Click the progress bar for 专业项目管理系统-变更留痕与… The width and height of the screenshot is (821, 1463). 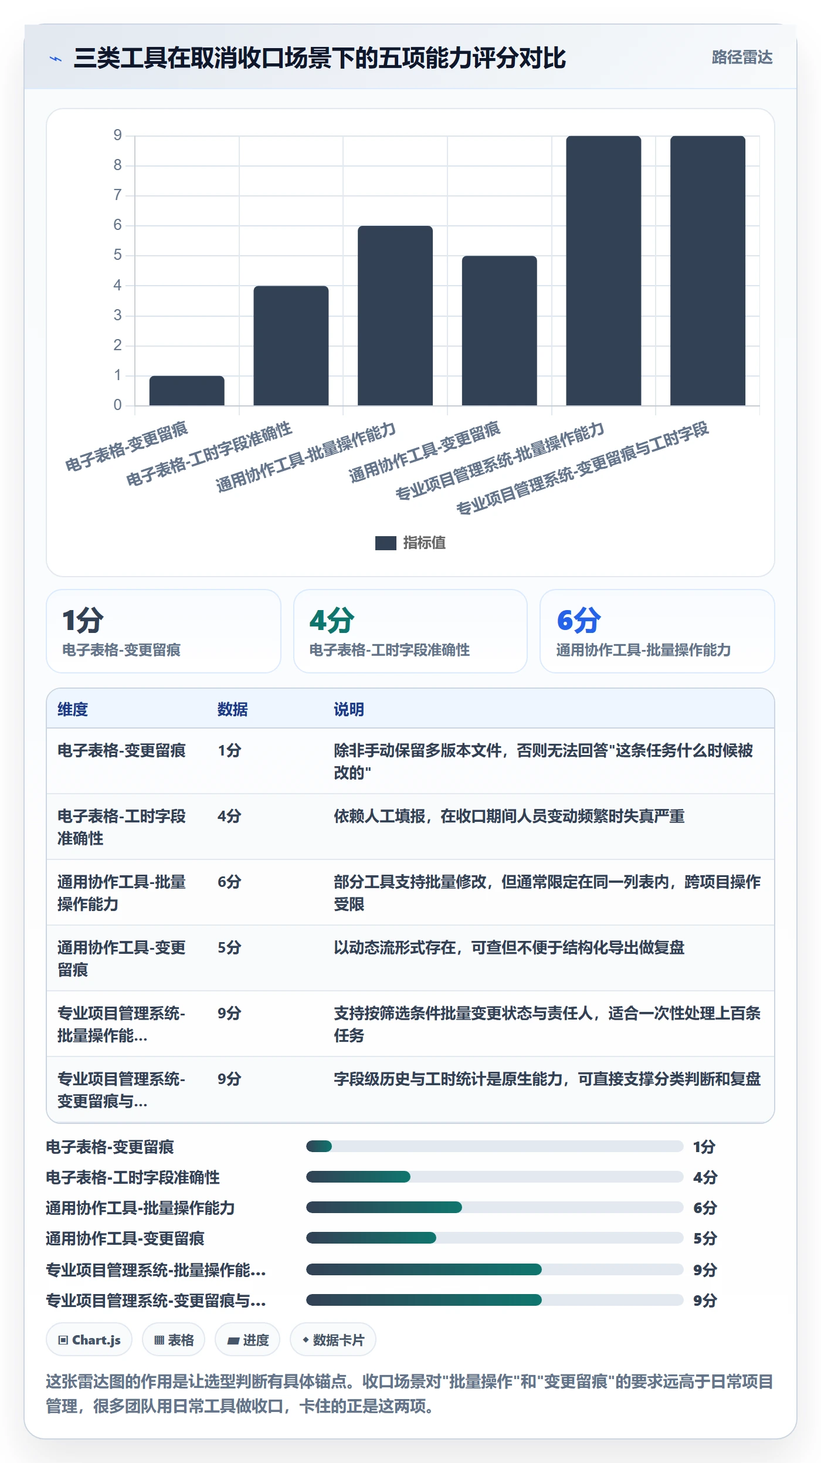tap(494, 1300)
